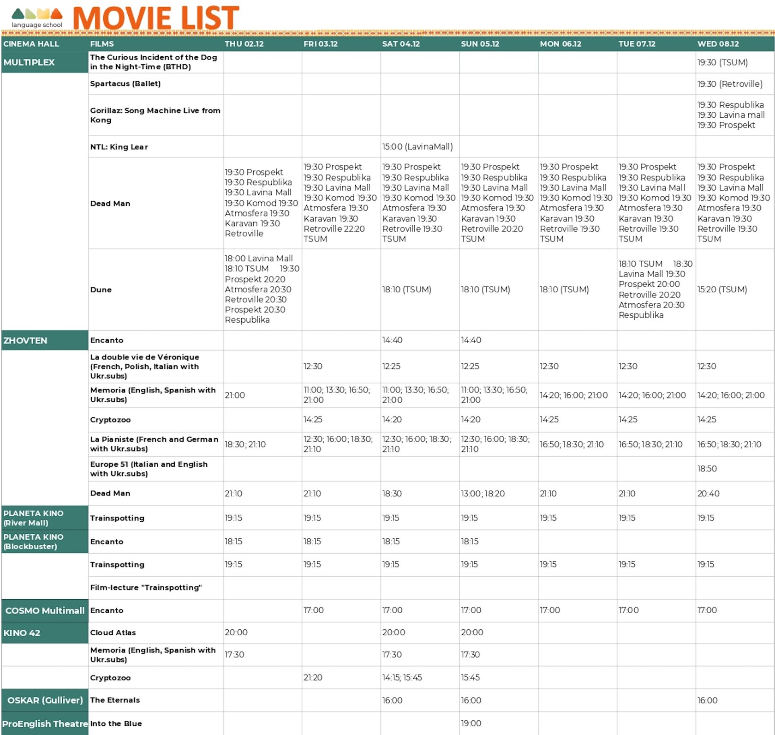Image resolution: width=775 pixels, height=735 pixels.
Task: Click the Cryptozoo 21:20 Friday showtime
Action: pyautogui.click(x=313, y=678)
